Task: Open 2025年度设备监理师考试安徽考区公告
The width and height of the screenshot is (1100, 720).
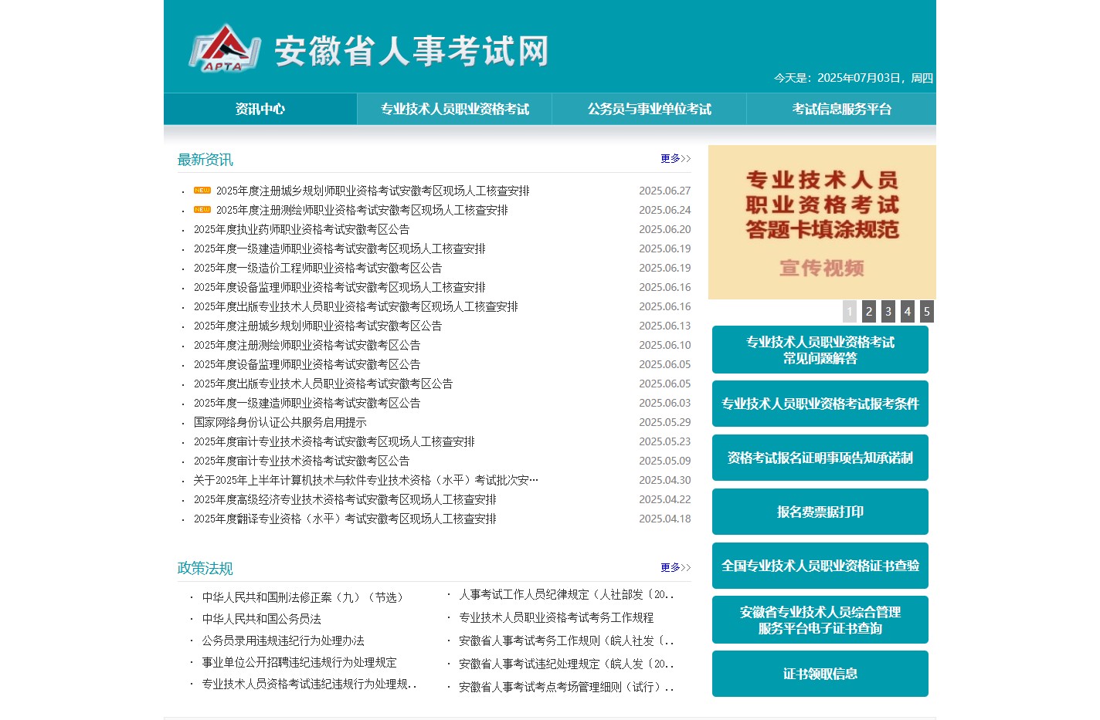Action: pos(307,364)
